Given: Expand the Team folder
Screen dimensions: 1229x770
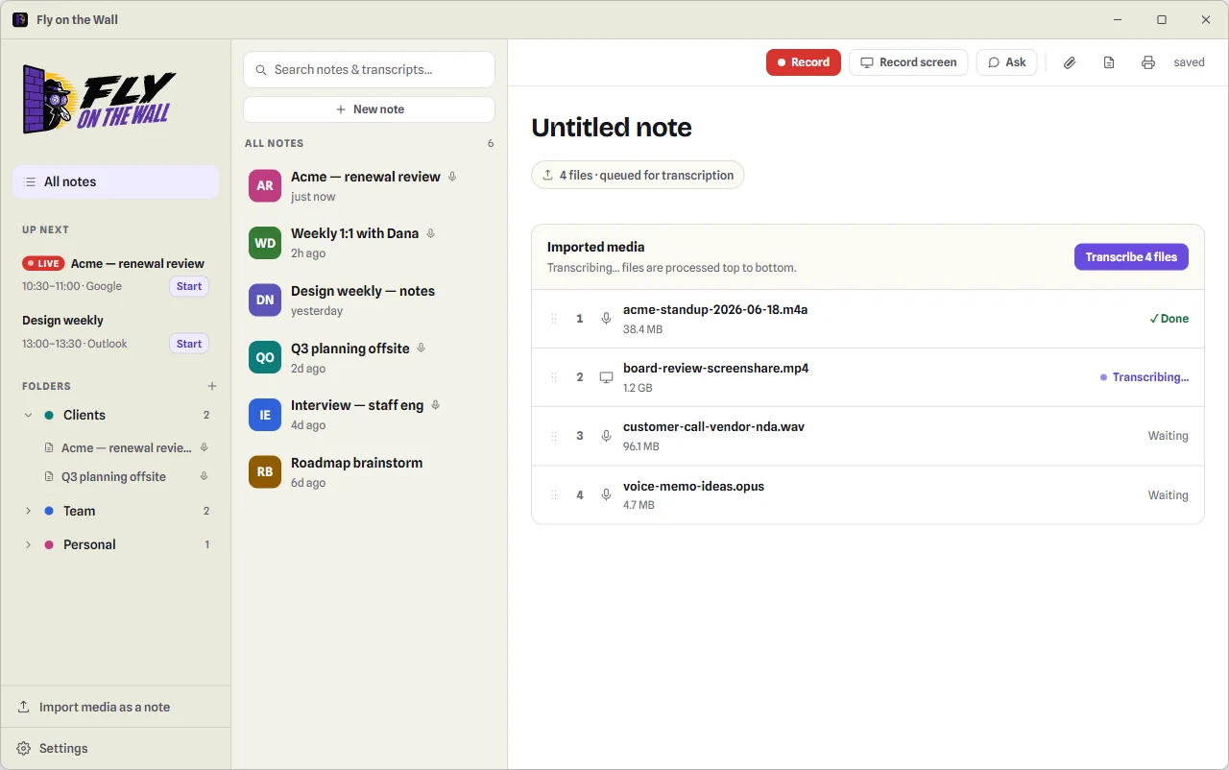Looking at the screenshot, I should coord(28,511).
